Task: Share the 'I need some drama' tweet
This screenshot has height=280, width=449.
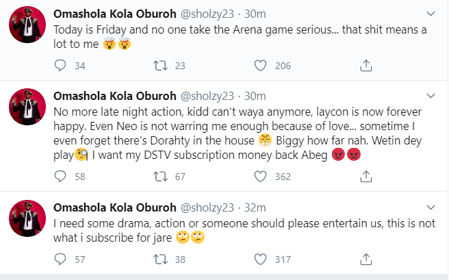Action: pyautogui.click(x=366, y=259)
